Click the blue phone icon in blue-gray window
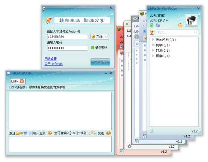Screen dimensions: 208x162 (x=144, y=31)
